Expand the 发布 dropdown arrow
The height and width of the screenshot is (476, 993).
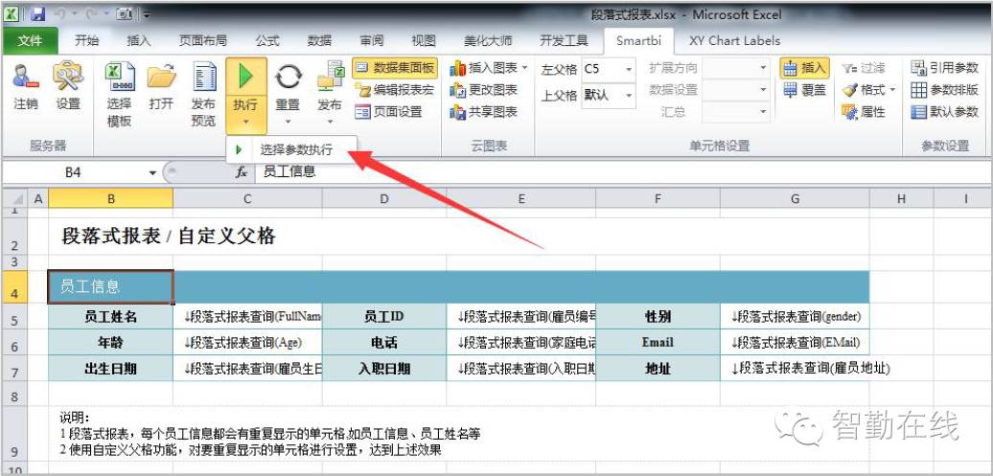point(330,122)
